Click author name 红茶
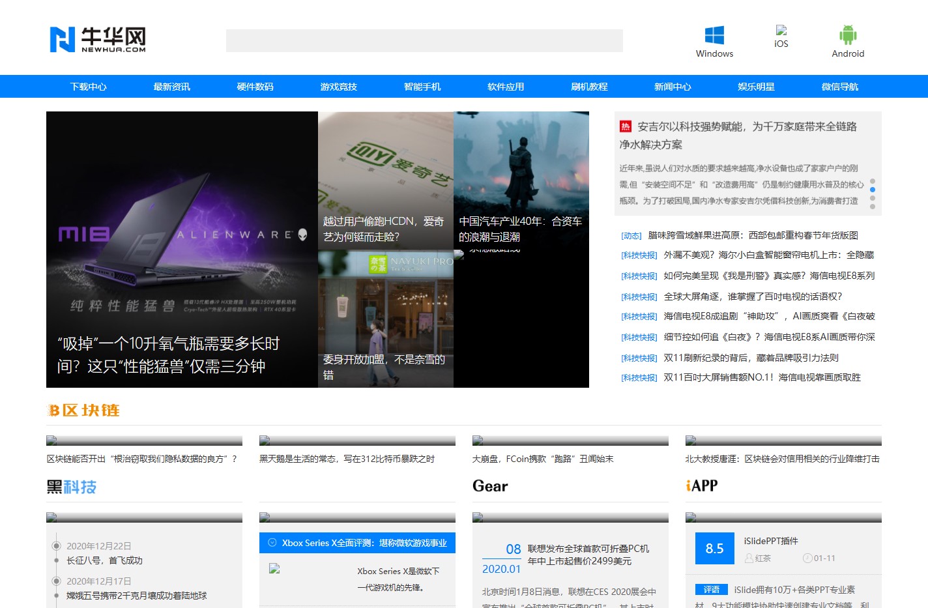 762,558
